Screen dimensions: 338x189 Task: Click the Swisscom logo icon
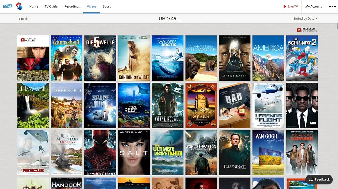(19, 6)
